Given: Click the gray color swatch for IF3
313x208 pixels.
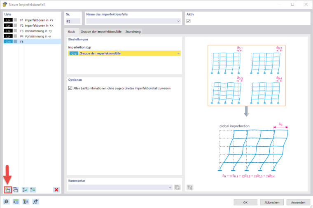Looking at the screenshot, I should coord(15,31).
